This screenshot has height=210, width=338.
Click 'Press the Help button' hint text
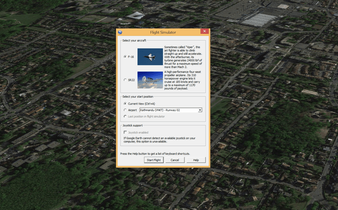pos(155,154)
